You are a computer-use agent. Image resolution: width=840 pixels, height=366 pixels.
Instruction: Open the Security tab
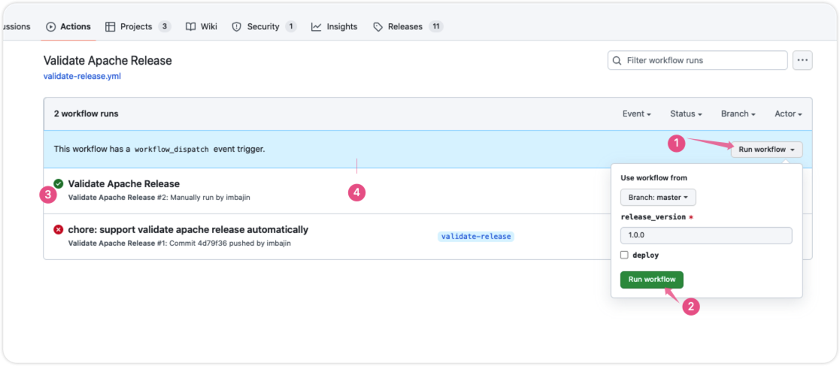point(264,27)
